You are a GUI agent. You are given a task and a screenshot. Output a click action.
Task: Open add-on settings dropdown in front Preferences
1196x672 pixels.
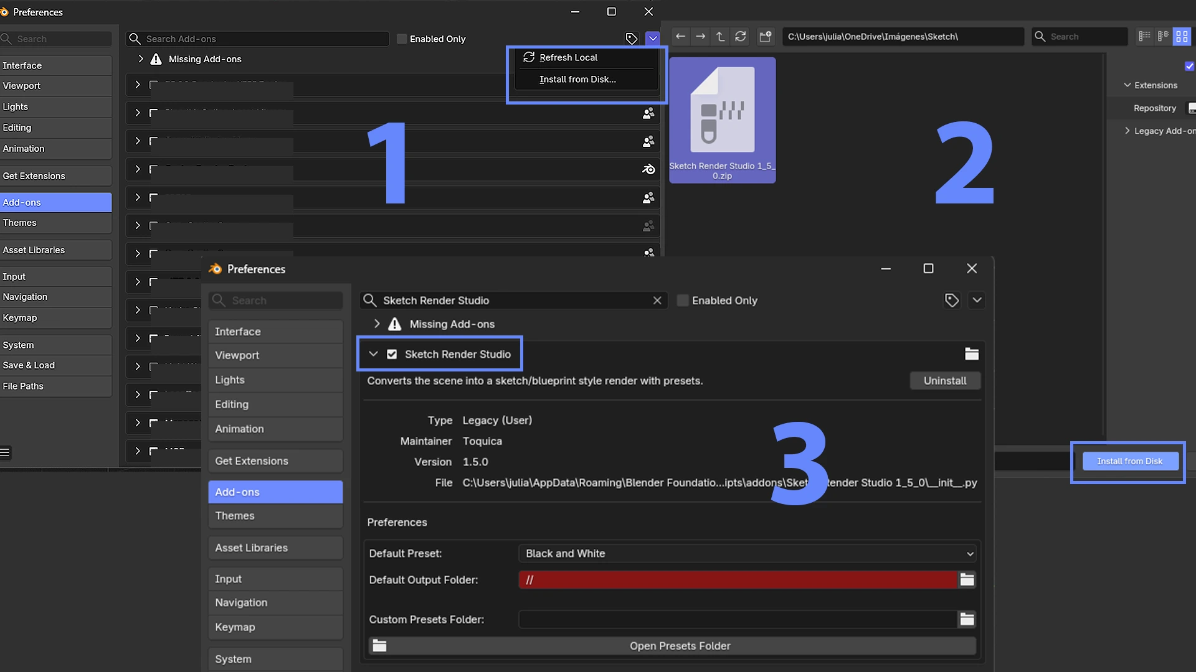pos(977,301)
